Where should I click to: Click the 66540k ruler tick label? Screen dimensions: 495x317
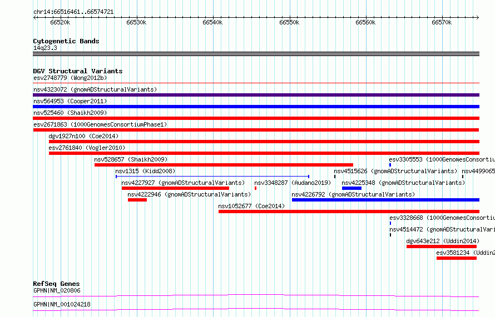pos(212,22)
